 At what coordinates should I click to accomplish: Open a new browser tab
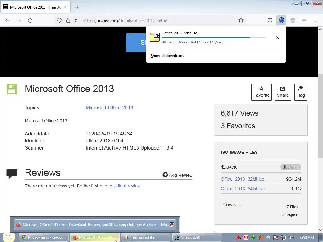(x=77, y=7)
